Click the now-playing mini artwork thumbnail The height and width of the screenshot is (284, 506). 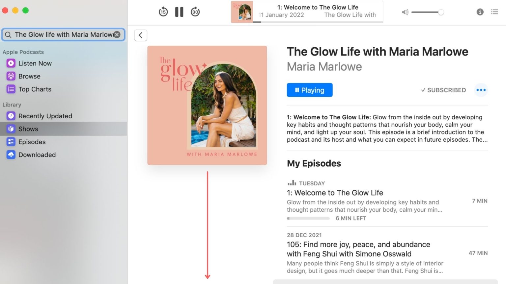point(242,12)
